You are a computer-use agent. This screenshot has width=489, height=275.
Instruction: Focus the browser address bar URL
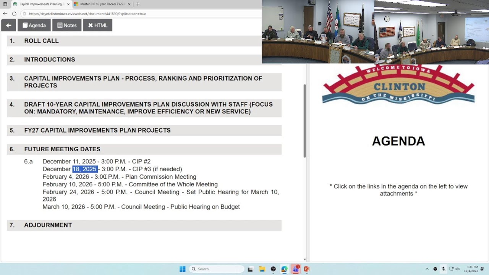[87, 14]
